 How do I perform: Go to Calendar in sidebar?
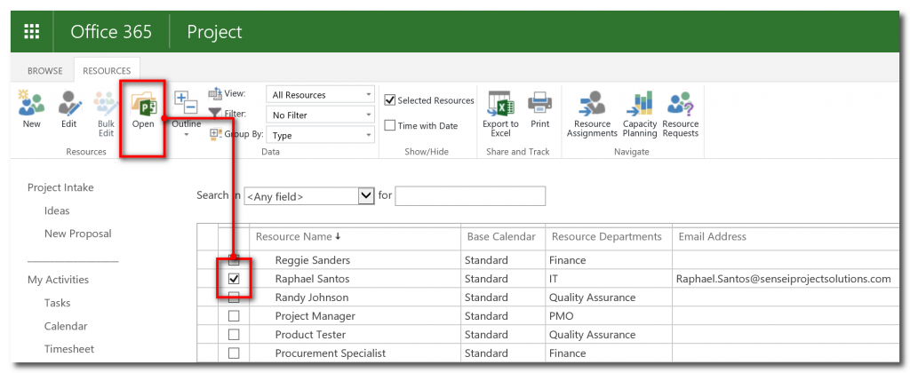(66, 326)
